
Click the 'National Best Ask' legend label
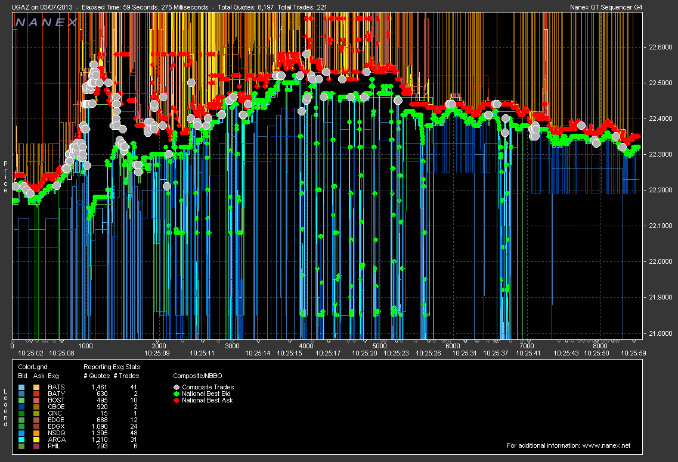click(x=208, y=400)
